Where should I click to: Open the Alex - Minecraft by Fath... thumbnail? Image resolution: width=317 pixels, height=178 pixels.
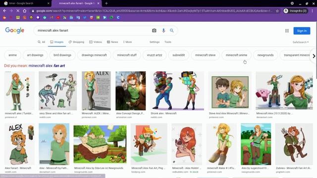[x=54, y=144]
